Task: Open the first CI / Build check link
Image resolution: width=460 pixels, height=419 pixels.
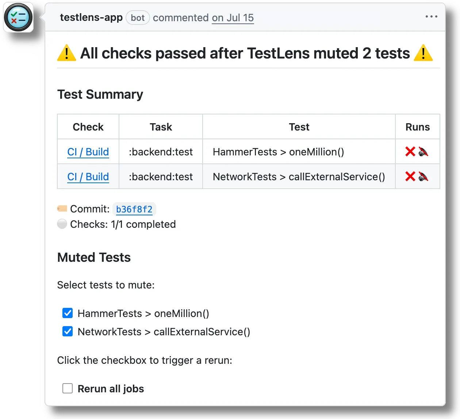Action: tap(88, 152)
